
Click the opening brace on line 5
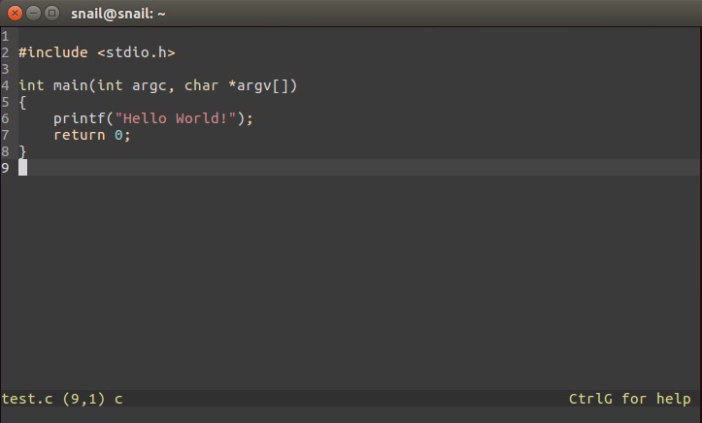coord(22,102)
